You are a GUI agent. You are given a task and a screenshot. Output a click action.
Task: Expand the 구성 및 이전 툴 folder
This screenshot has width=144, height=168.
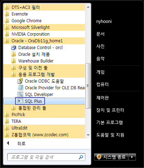[x=44, y=68]
